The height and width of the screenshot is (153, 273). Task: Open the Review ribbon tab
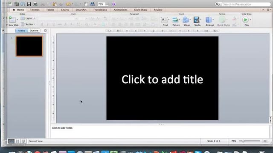click(158, 10)
